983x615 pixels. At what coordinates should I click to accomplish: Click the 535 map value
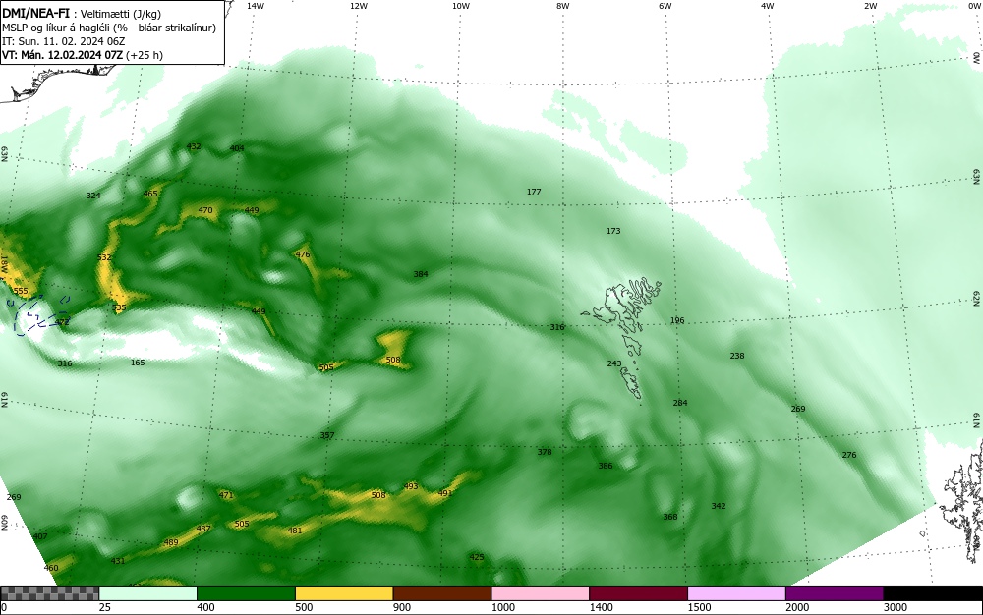[x=119, y=307]
